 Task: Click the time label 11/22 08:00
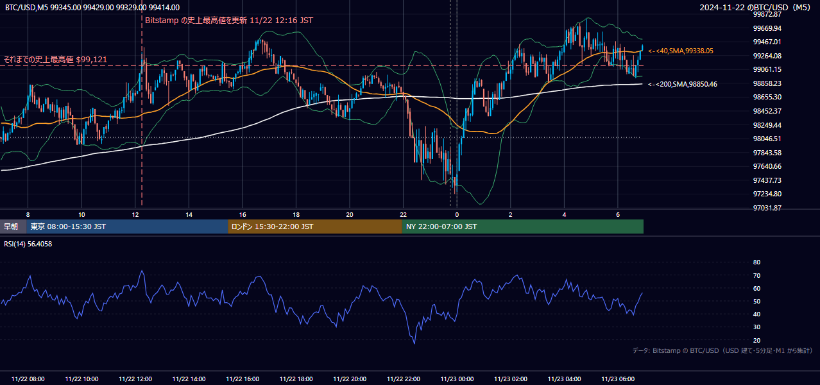coord(28,379)
